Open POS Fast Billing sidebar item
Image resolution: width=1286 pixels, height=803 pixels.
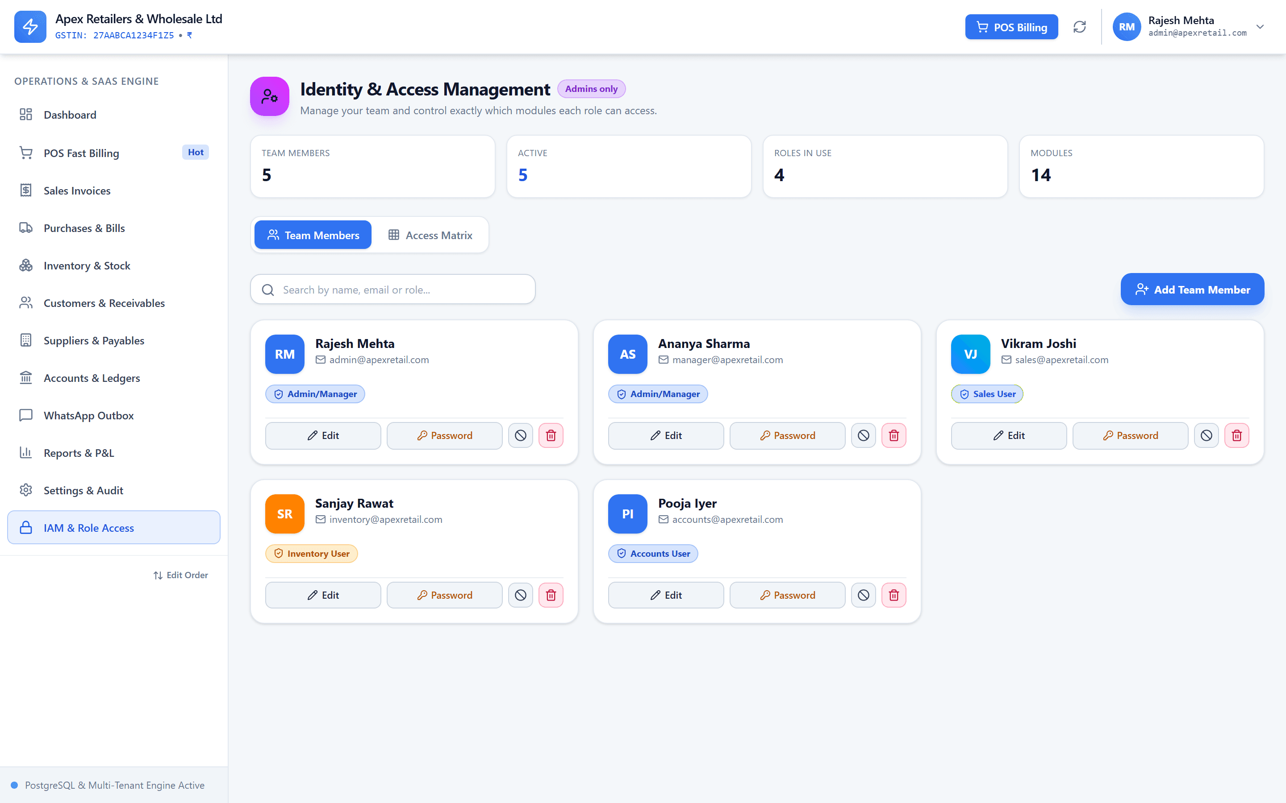[x=114, y=153]
